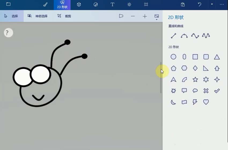Expand the history dropdown arrow
Screen dimensions: 228x150
click(212, 4)
